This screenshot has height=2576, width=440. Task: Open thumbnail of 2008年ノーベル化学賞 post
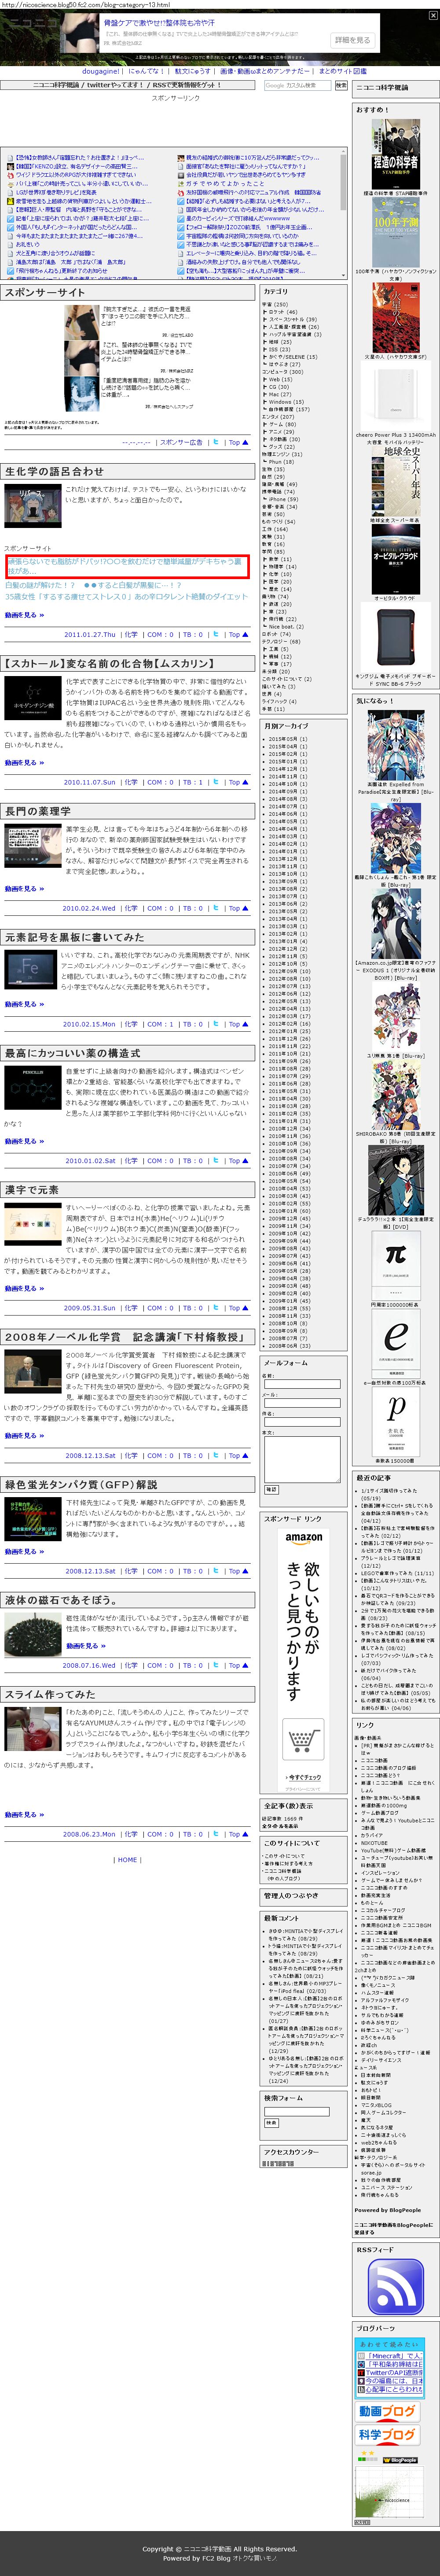pos(32,1371)
